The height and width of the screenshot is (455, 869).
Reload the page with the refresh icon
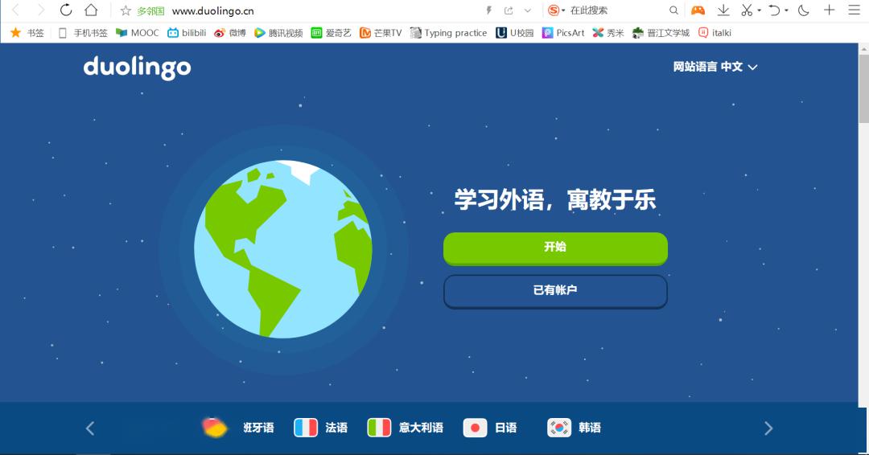(66, 10)
